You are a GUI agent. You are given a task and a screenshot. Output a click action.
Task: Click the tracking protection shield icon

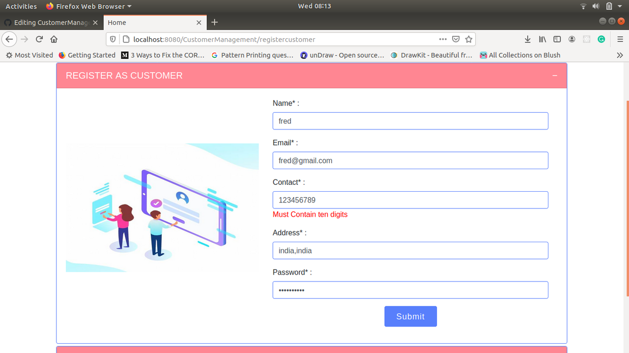[114, 39]
